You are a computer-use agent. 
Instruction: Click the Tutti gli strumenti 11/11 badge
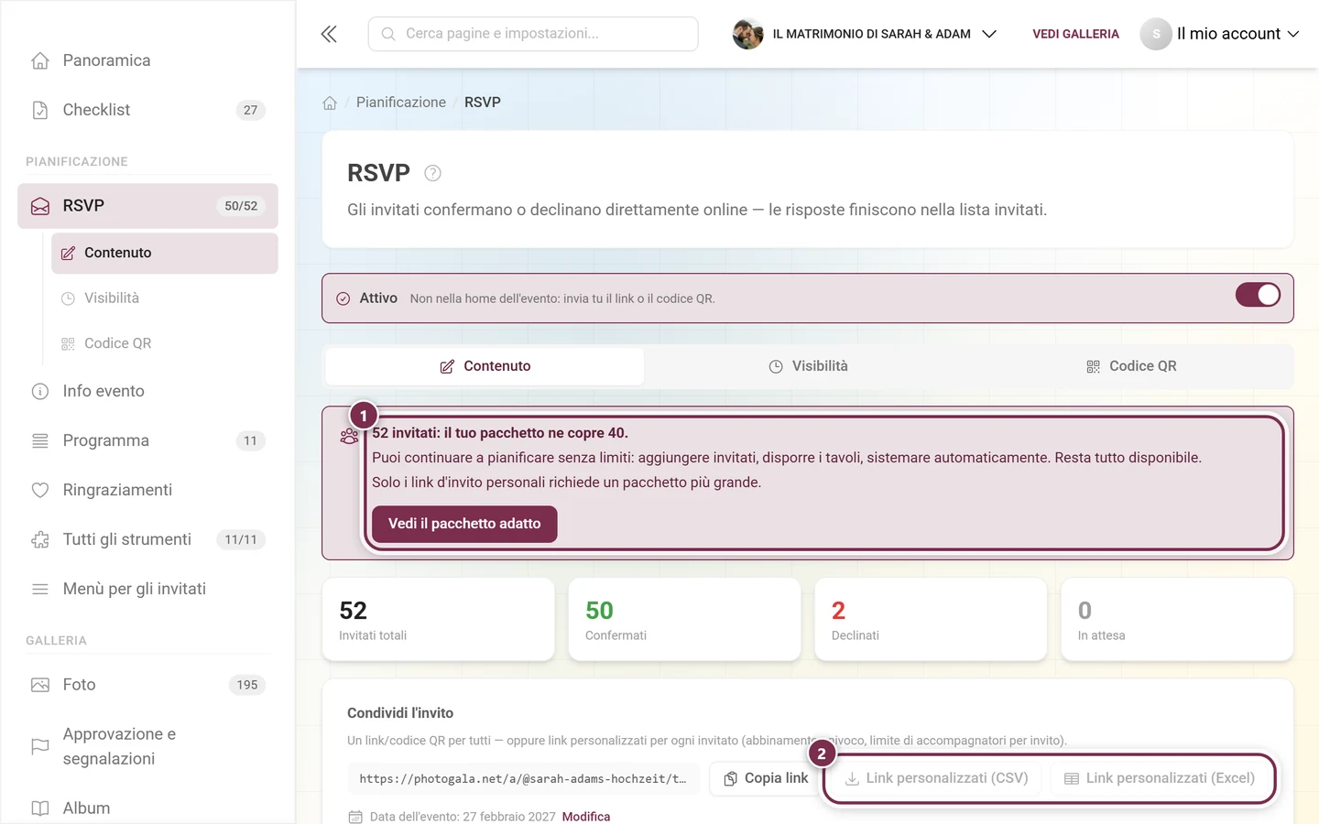point(241,539)
